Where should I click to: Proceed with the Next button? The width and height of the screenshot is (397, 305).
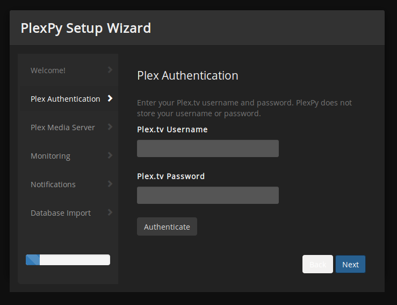point(350,264)
